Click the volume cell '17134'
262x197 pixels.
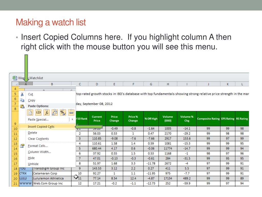(x=168, y=179)
